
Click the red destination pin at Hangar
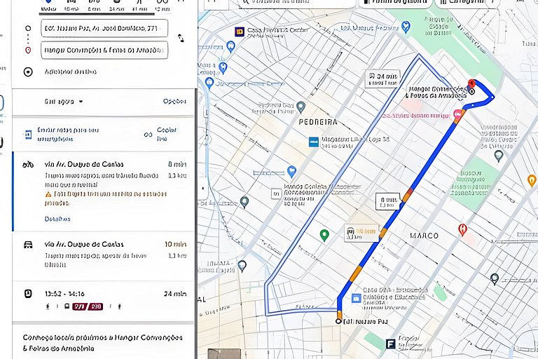(x=471, y=84)
